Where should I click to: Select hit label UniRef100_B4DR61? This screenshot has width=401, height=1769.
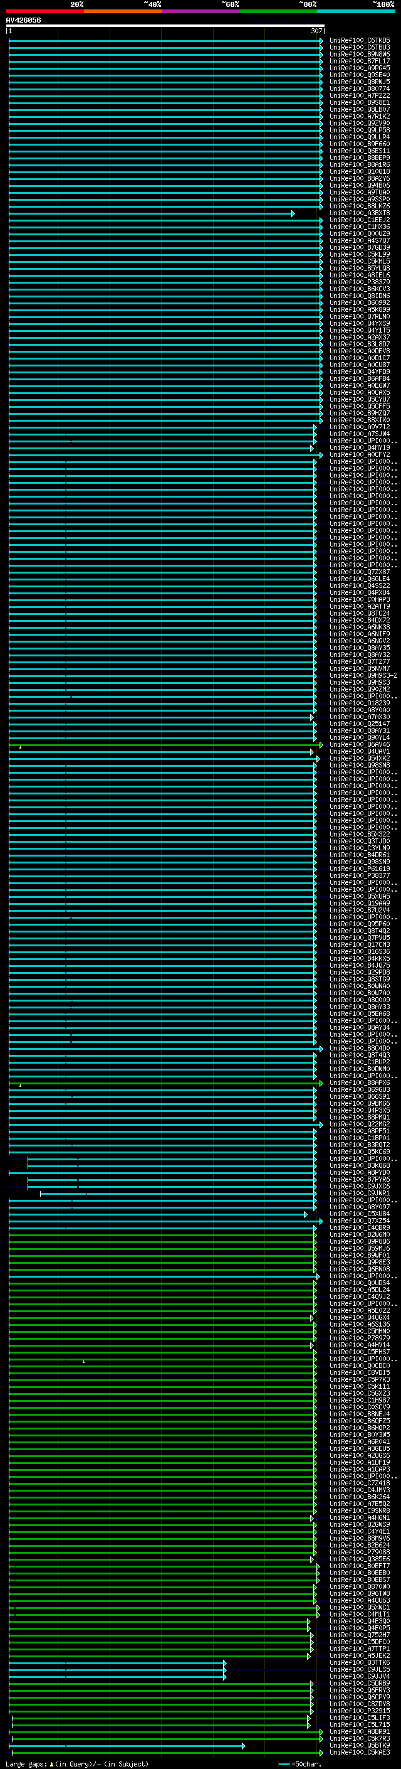(x=360, y=855)
